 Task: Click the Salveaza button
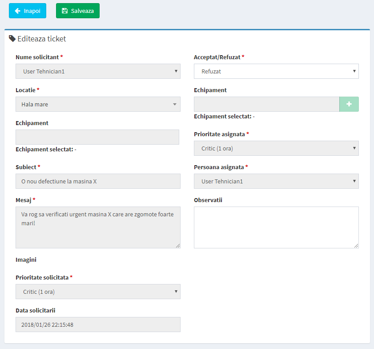coord(78,11)
